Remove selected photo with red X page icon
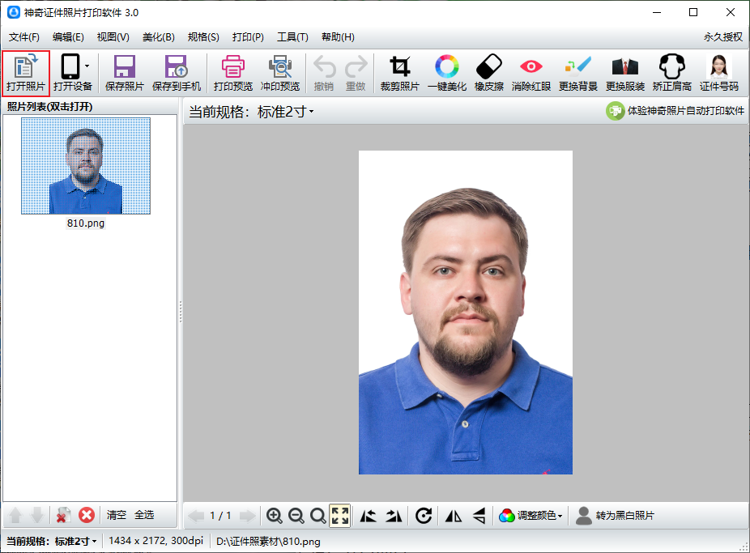 click(62, 515)
